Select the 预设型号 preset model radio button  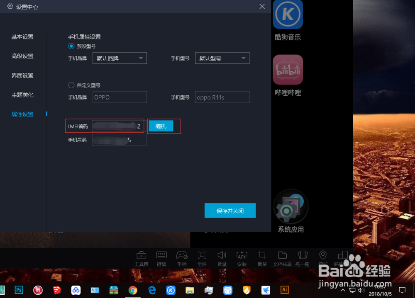(x=71, y=46)
